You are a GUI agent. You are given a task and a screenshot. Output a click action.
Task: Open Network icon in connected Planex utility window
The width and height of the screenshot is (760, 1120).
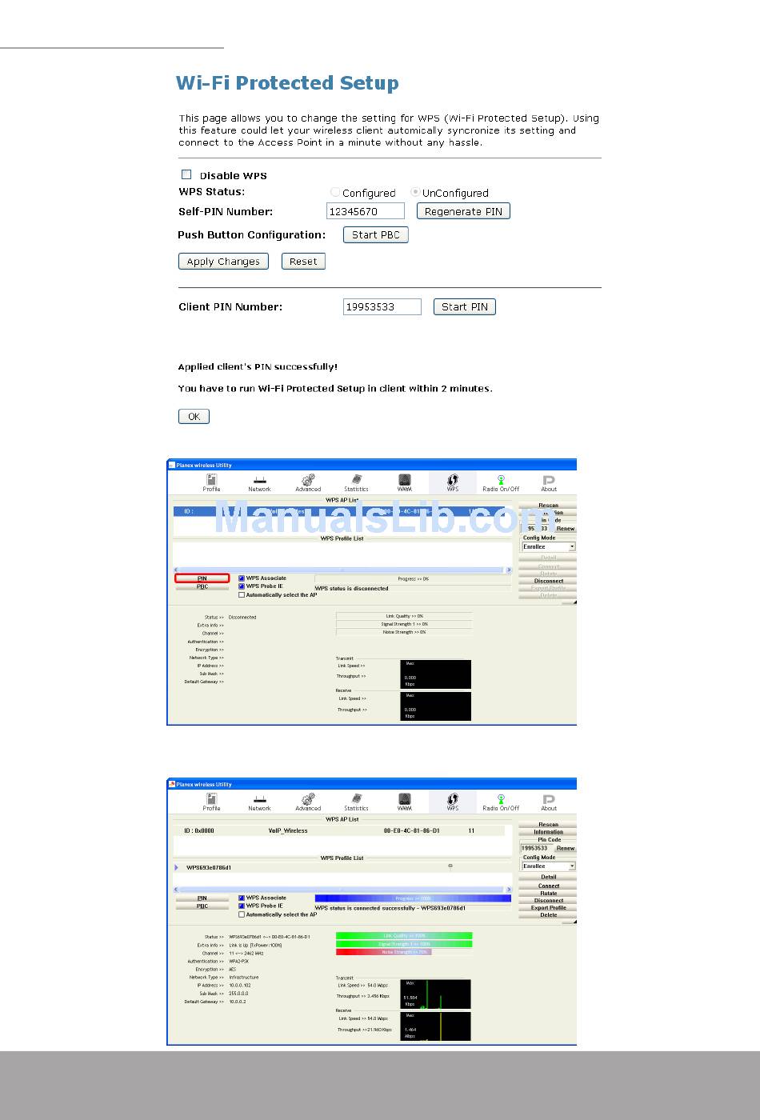259,802
